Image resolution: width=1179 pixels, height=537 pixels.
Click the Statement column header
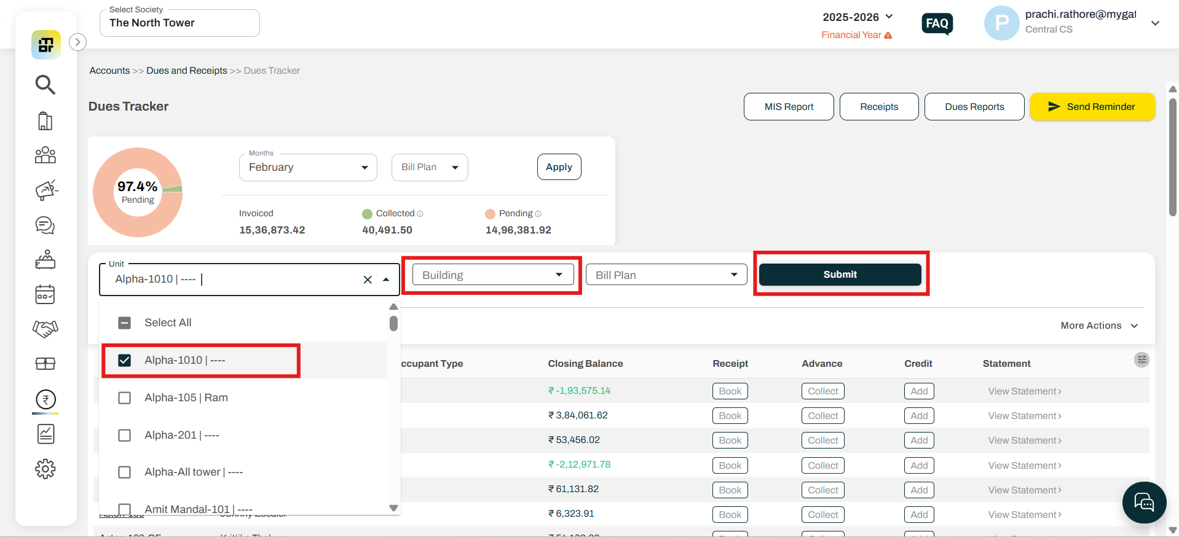(1006, 364)
